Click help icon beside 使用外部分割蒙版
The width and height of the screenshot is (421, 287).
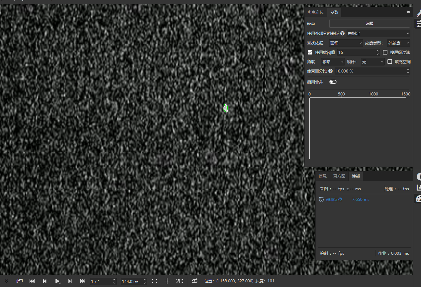(x=342, y=34)
